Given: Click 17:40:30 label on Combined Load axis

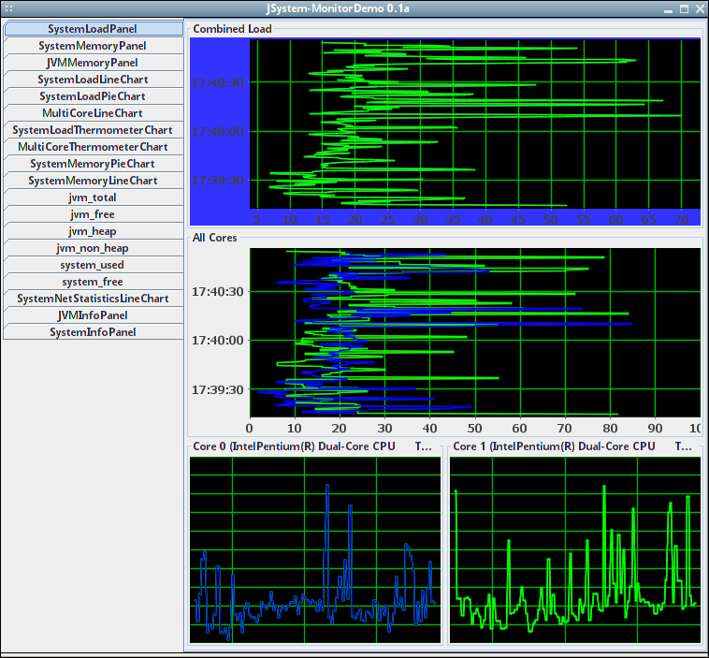Looking at the screenshot, I should (x=218, y=82).
